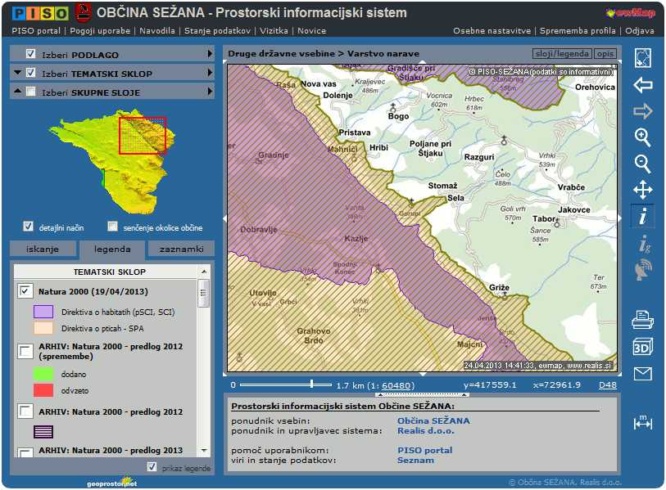
Task: Go back to previous map view
Action: click(x=643, y=85)
